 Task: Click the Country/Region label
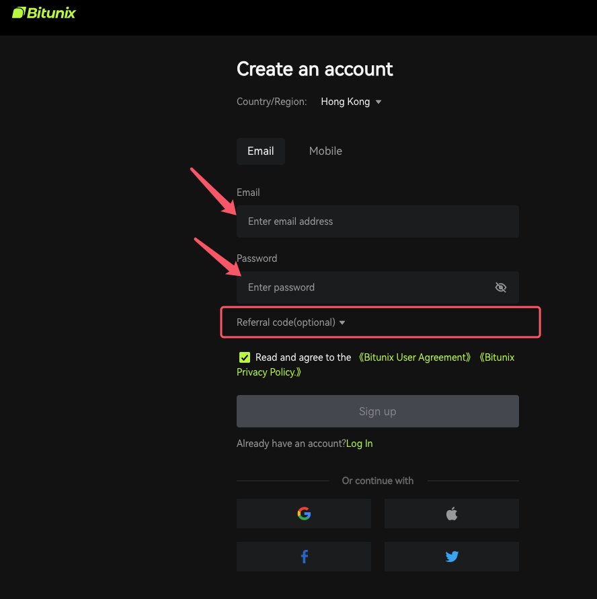coord(272,102)
